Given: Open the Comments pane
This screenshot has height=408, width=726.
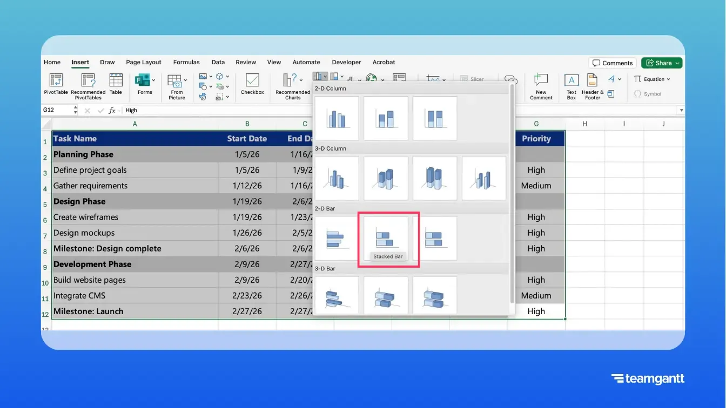Looking at the screenshot, I should pos(613,63).
